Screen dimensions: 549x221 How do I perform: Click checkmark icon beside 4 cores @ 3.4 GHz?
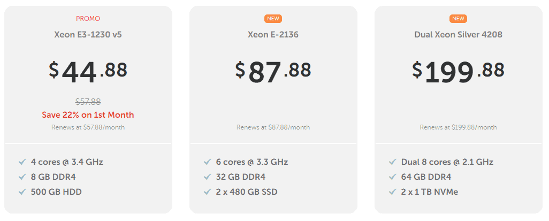(x=22, y=162)
